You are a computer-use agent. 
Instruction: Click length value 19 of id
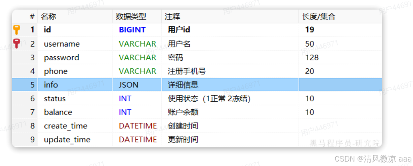tap(309, 30)
